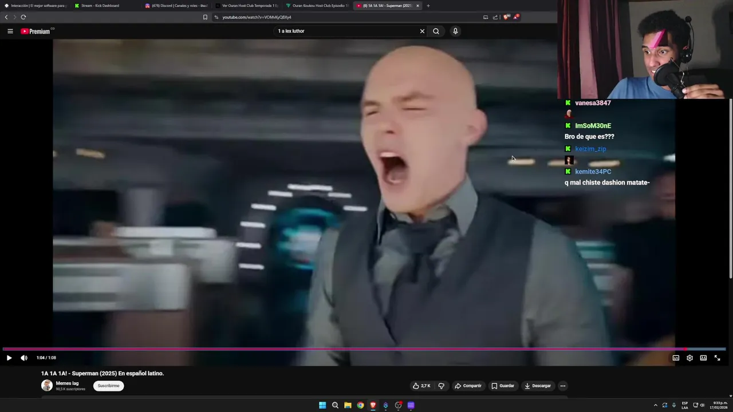The width and height of the screenshot is (733, 412).
Task: Toggle subtitles on the player
Action: pyautogui.click(x=676, y=358)
